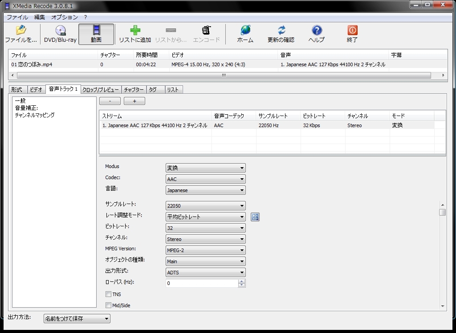Image resolution: width=456 pixels, height=333 pixels.
Task: Click the 更新の確認 update arrows icon
Action: pos(281,30)
